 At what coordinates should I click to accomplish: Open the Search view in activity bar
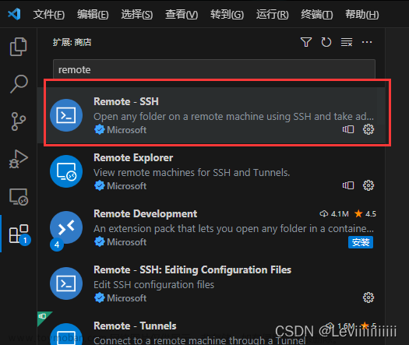click(19, 84)
